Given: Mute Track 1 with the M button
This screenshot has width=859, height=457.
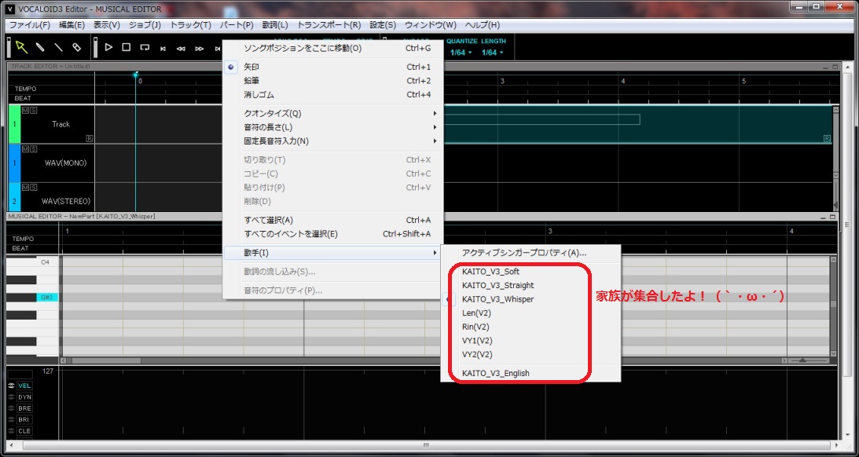Looking at the screenshot, I should coord(25,110).
